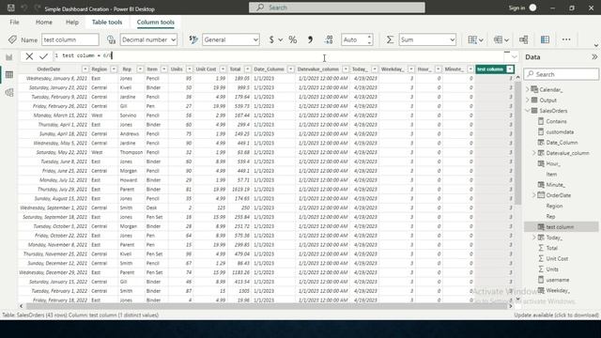Click the Undo arrow icon
This screenshot has height=338, width=601.
point(24,8)
